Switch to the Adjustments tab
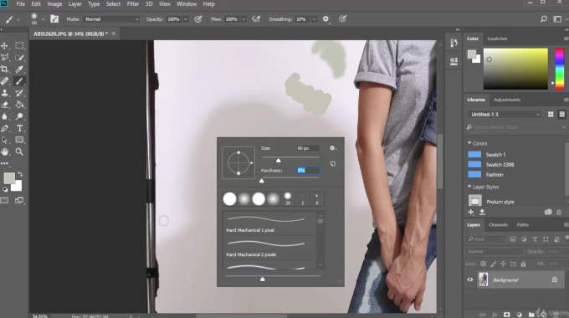 click(x=507, y=100)
